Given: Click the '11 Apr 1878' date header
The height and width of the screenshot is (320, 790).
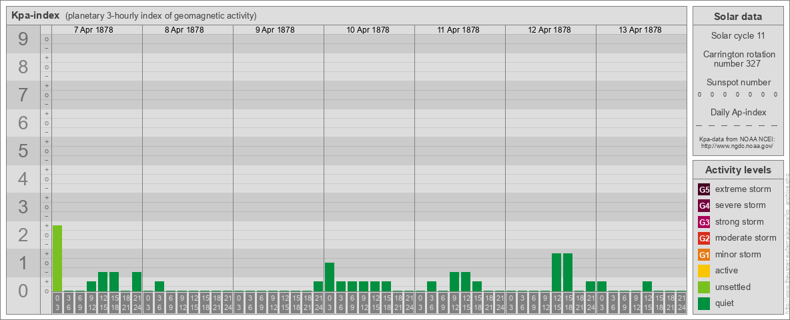Looking at the screenshot, I should point(459,30).
